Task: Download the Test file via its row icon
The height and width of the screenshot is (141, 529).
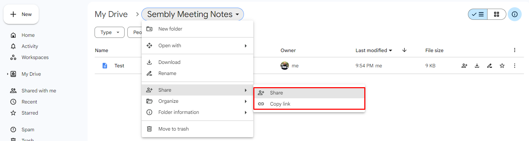Action: tap(477, 66)
